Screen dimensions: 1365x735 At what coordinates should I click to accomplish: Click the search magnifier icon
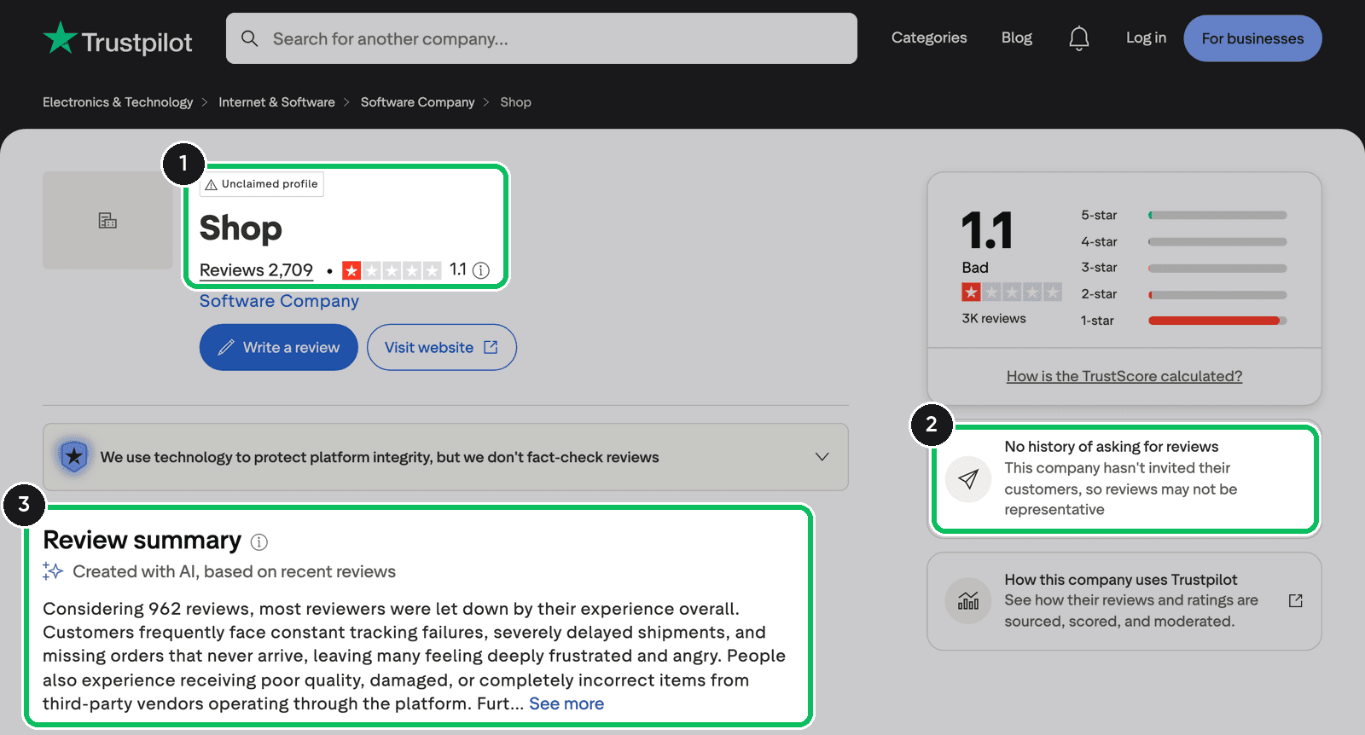pyautogui.click(x=249, y=38)
